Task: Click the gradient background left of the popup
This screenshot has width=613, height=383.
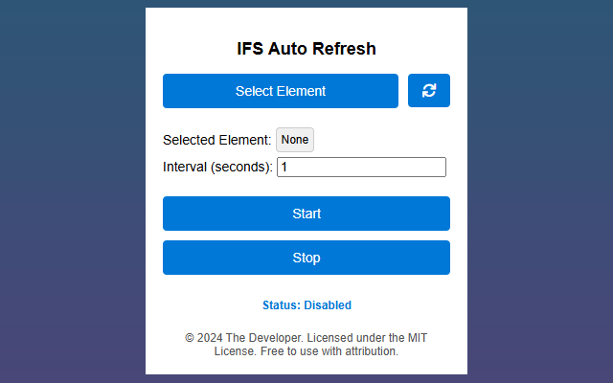Action: 72,191
